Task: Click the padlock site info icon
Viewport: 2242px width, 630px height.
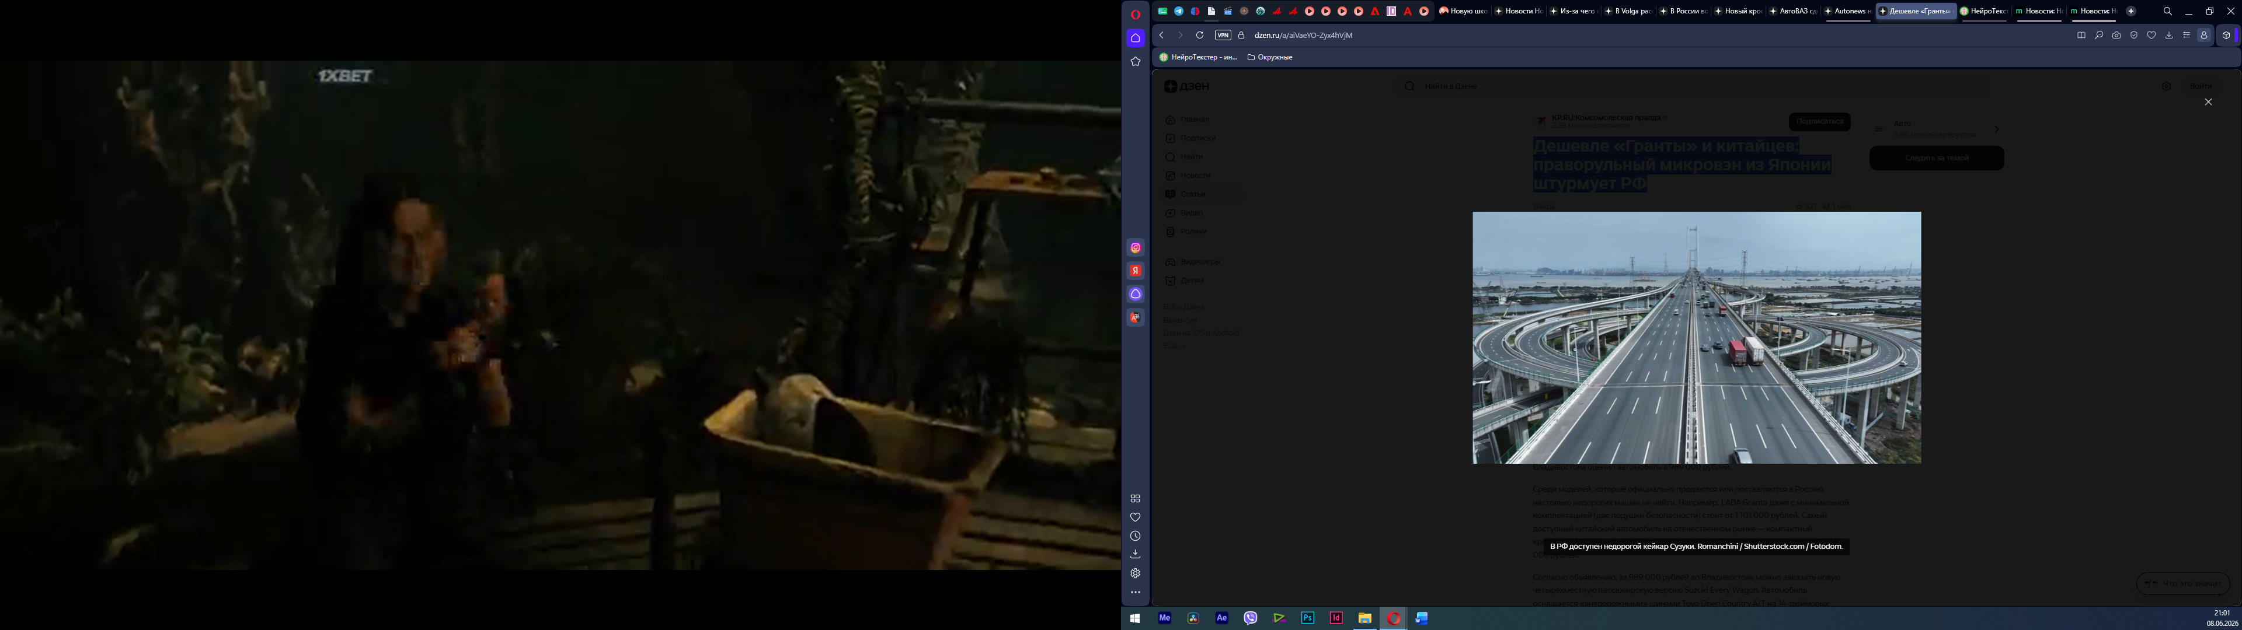Action: point(1241,36)
